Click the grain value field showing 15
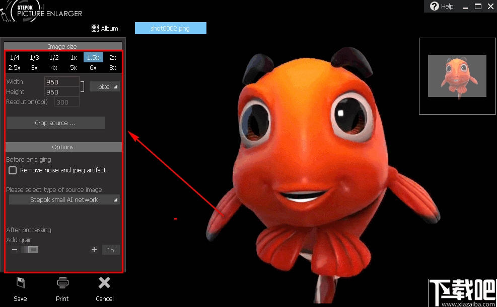The image size is (497, 307). coord(111,250)
